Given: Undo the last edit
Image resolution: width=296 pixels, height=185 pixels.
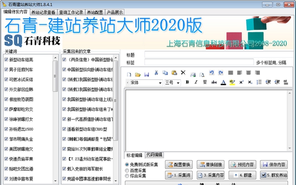Looking at the screenshot, I should [x=211, y=73].
